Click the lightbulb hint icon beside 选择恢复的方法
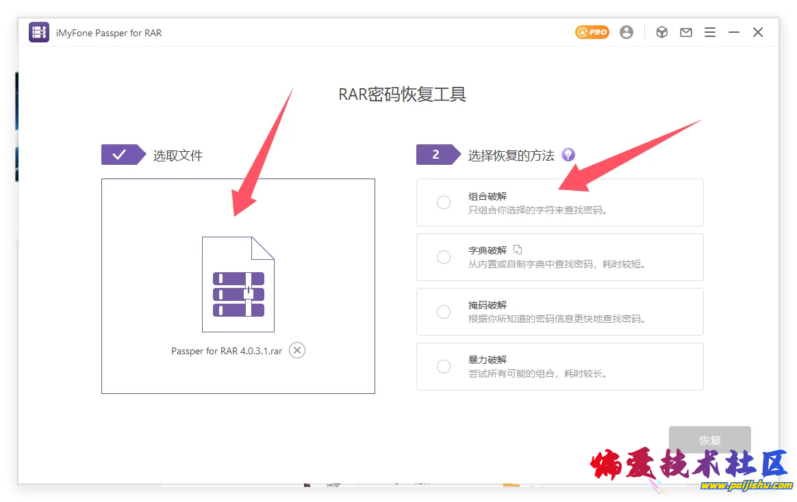This screenshot has width=797, height=502. pos(568,155)
